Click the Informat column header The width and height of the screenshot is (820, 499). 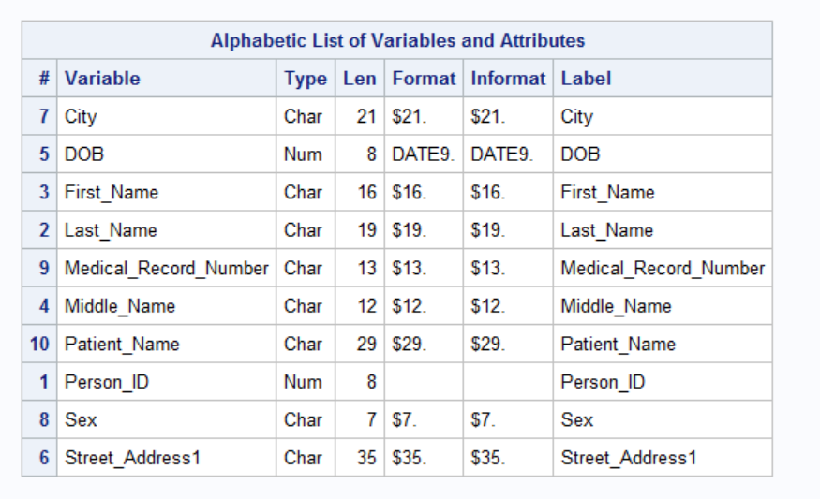coord(507,79)
